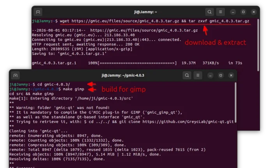The image size is (273, 168).
Task: Open search in gmic-4.0.3 terminal window
Action: coord(187,75)
